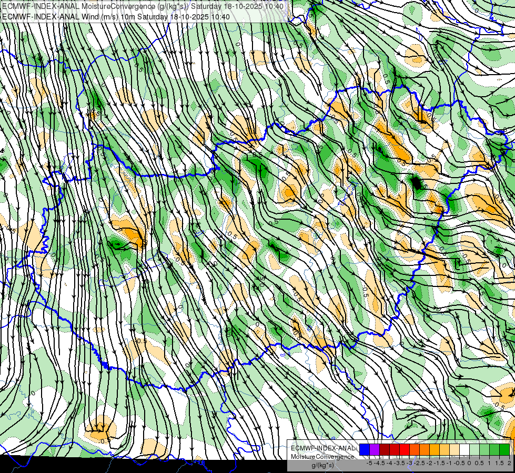Select the purple legend swatch

(375, 449)
